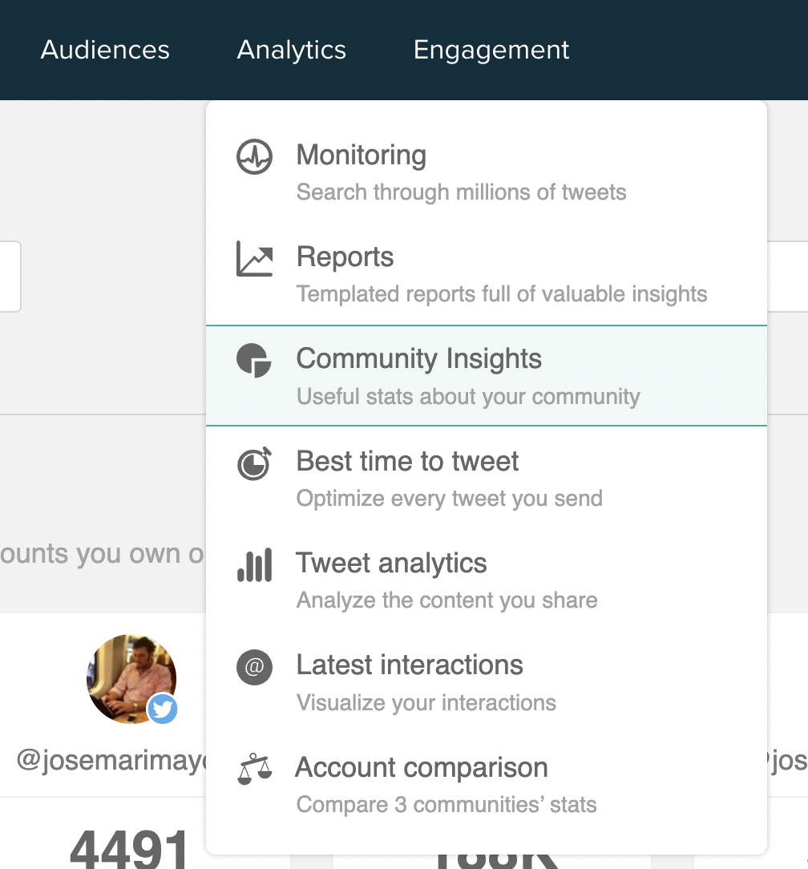The height and width of the screenshot is (869, 808).
Task: Go to the Engagement section
Action: (491, 50)
